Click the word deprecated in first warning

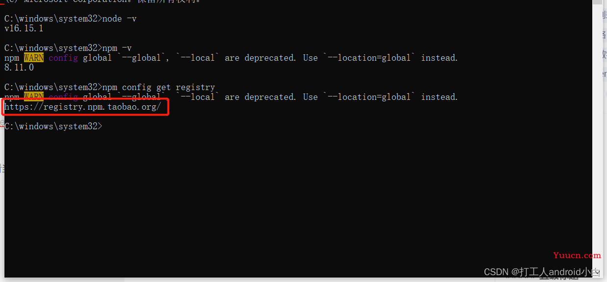(270, 58)
